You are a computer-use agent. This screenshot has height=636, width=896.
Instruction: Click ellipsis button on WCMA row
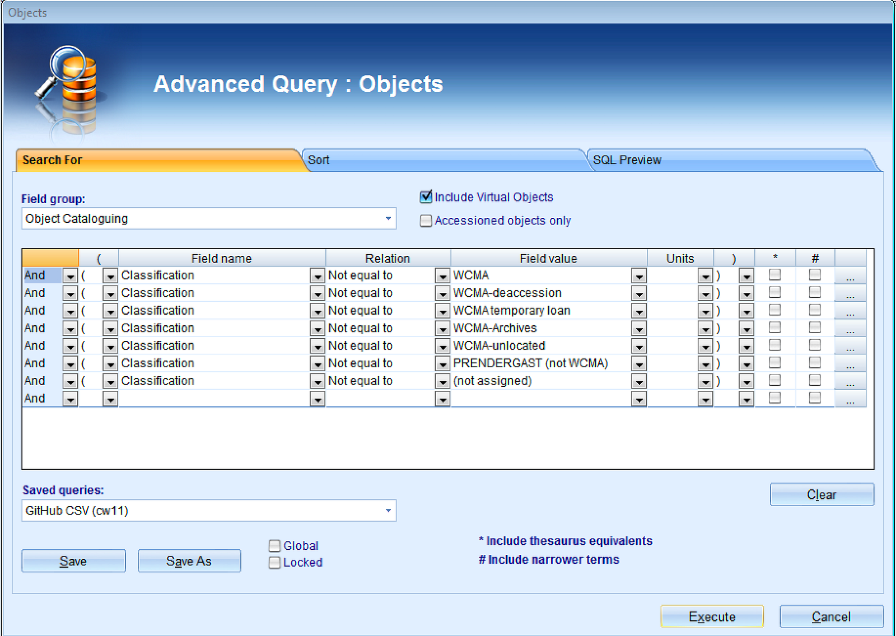850,275
